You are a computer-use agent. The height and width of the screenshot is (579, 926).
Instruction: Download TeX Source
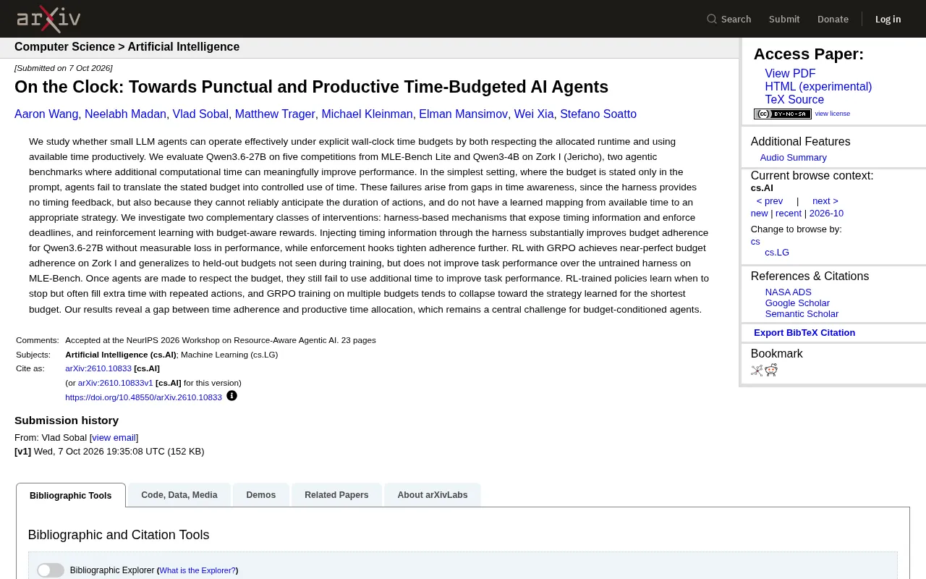pyautogui.click(x=794, y=100)
